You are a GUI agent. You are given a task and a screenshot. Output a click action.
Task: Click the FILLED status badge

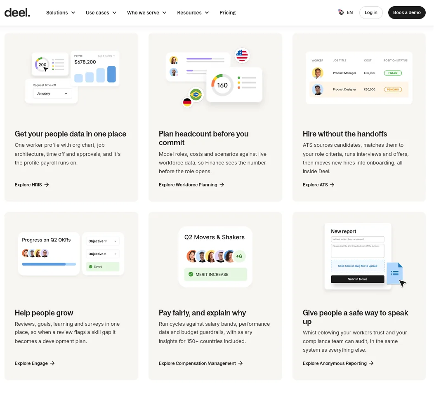pos(393,73)
